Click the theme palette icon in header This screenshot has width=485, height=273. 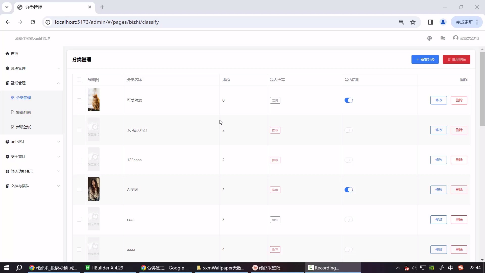(x=430, y=38)
